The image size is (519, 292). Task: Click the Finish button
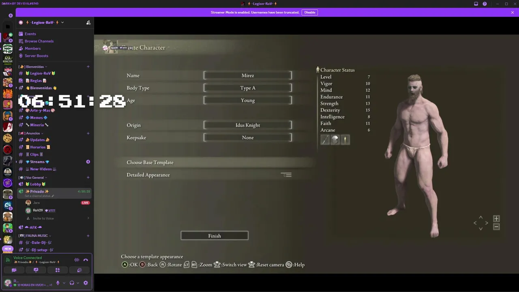coord(214,236)
